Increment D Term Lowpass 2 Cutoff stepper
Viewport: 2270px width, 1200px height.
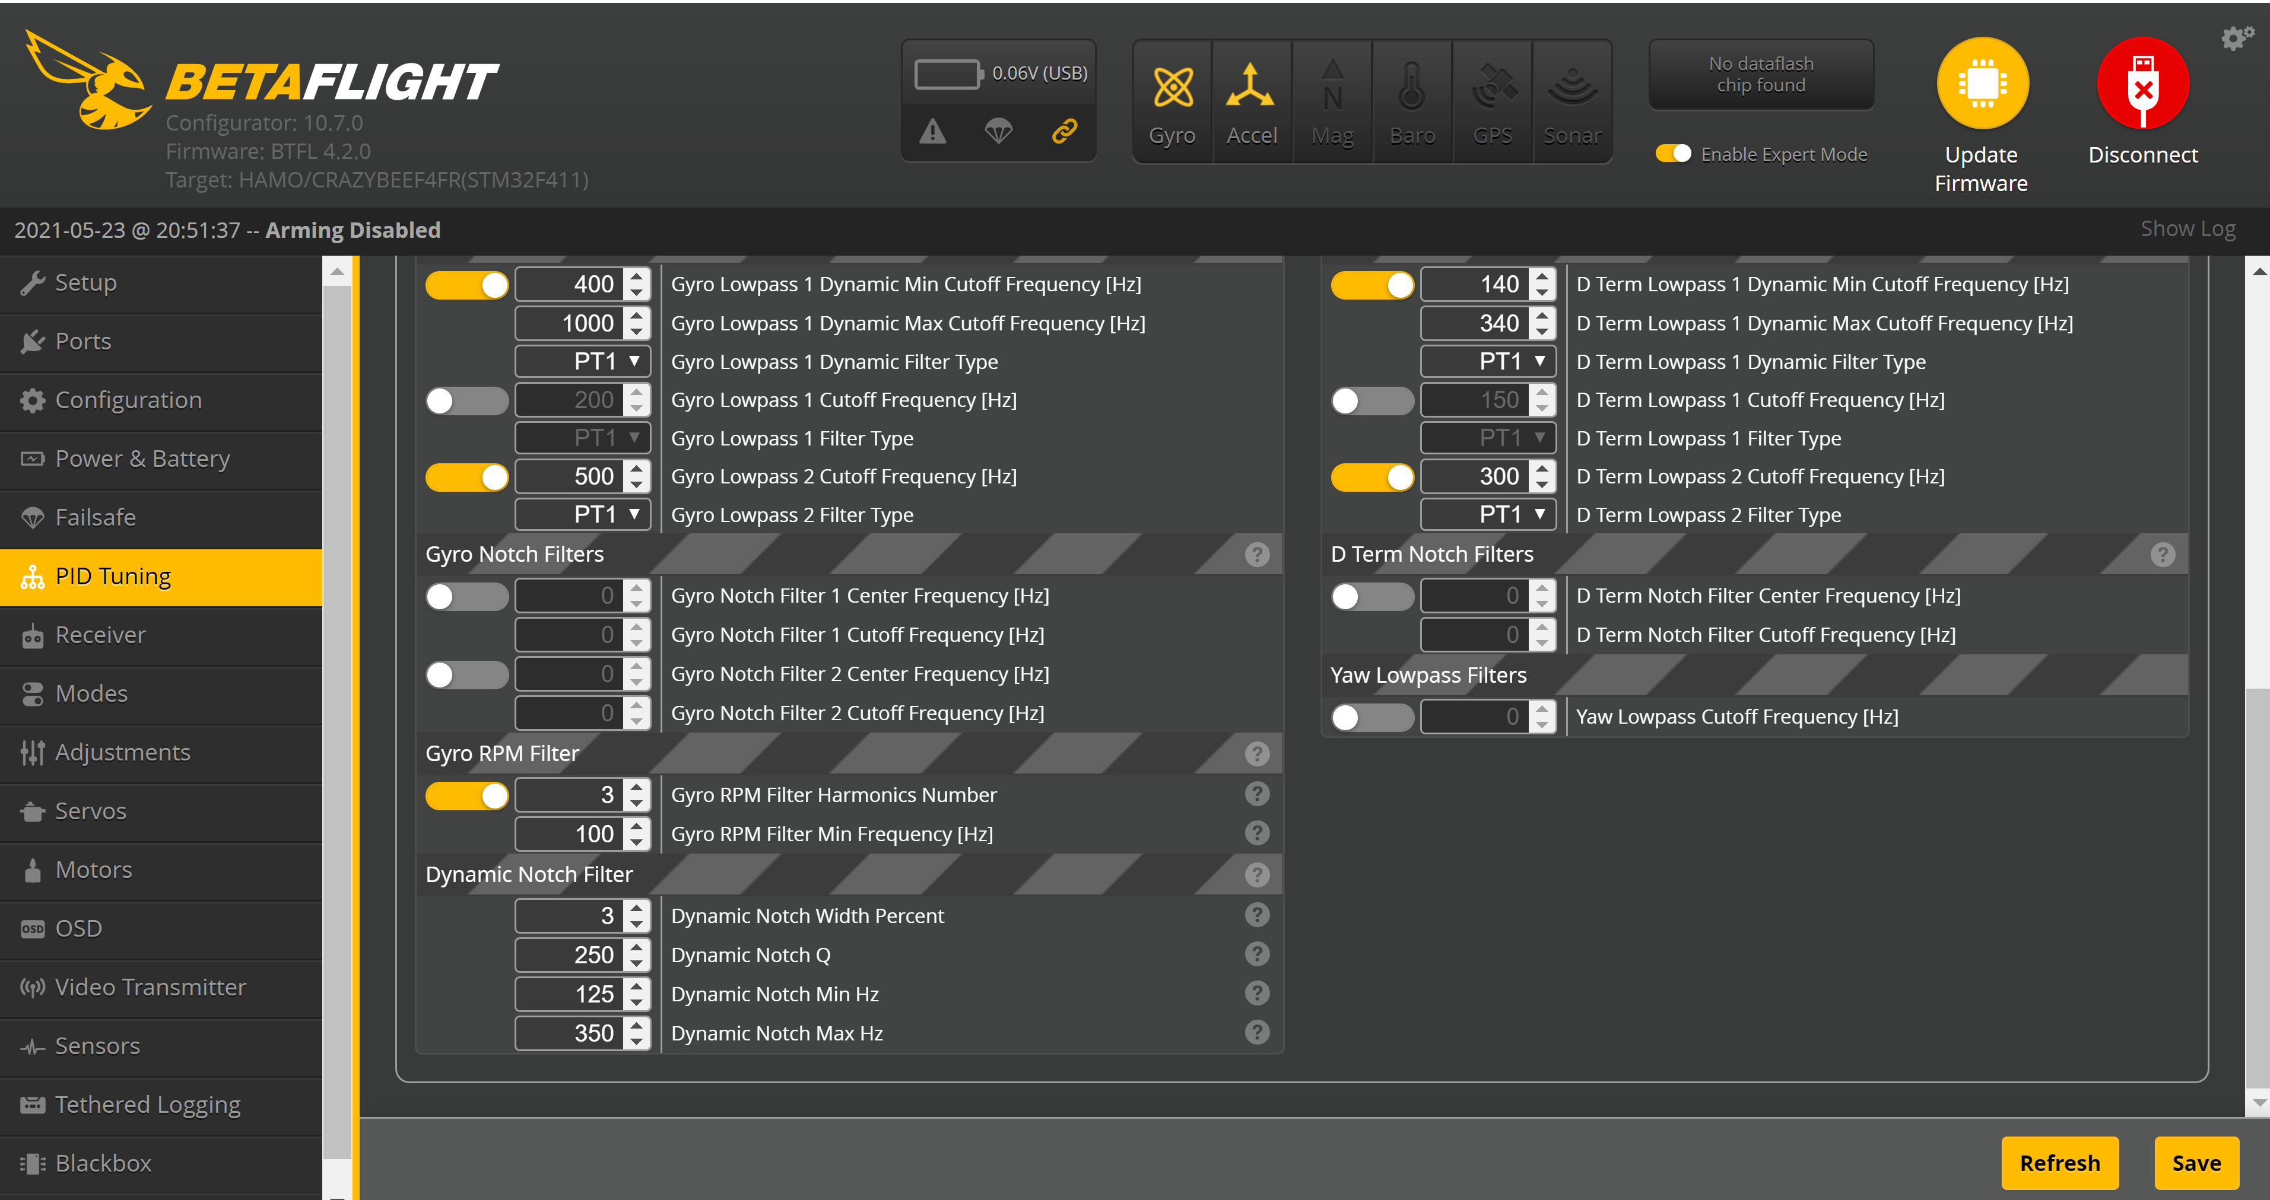(x=1542, y=469)
